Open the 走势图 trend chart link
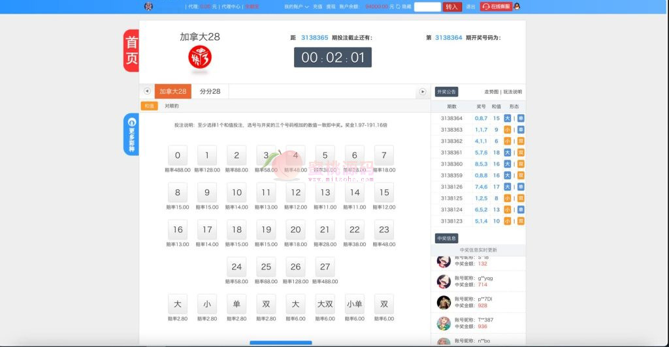Image resolution: width=669 pixels, height=347 pixels. pos(491,92)
